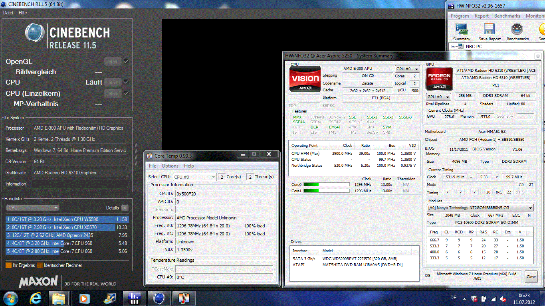
Task: Select the Intel Core i7 CPU 860 ranking row
Action: coord(67,251)
